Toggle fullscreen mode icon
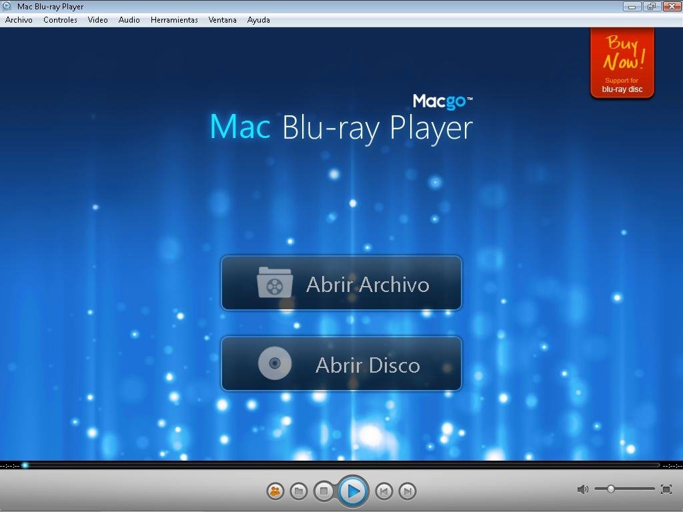The image size is (683, 512). point(666,489)
